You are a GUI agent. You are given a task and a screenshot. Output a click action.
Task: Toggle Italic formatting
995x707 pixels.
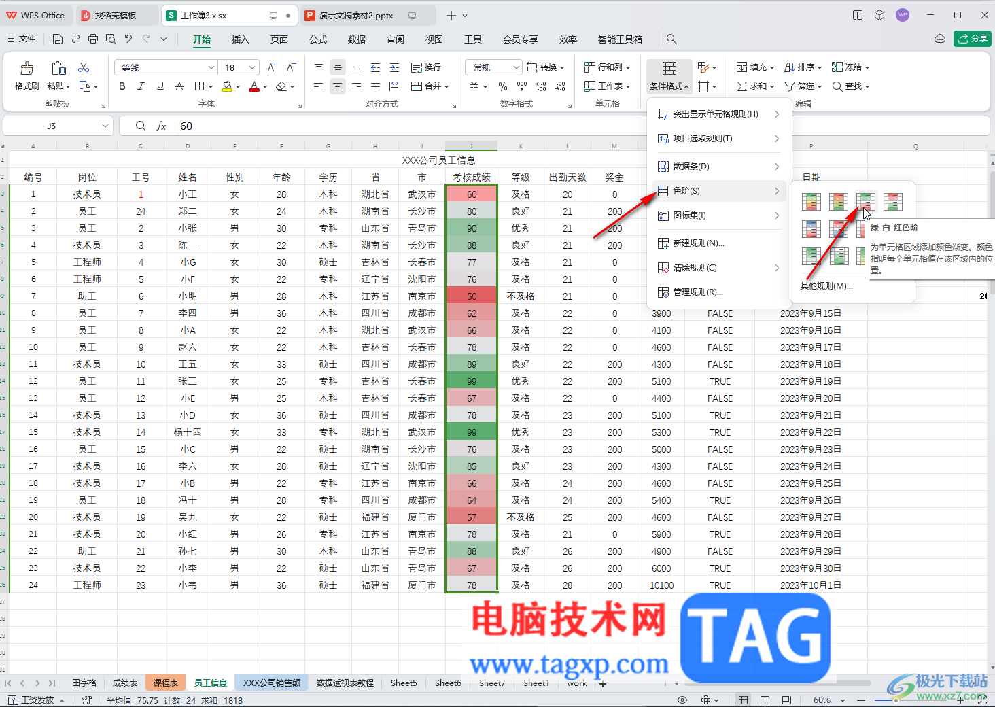click(141, 86)
